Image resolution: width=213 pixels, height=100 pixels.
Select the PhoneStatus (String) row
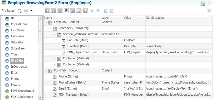(128, 83)
